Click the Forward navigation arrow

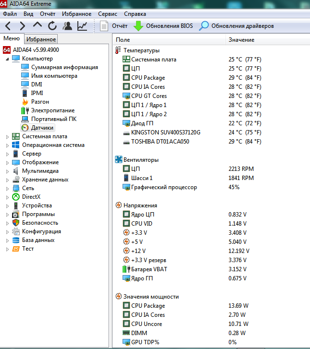(x=22, y=25)
